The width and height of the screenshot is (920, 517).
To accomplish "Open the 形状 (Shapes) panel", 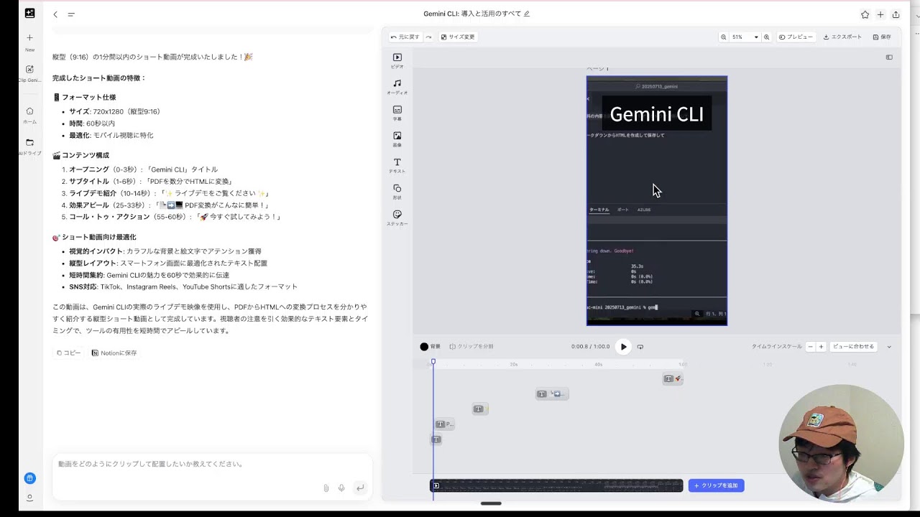I will [x=397, y=192].
